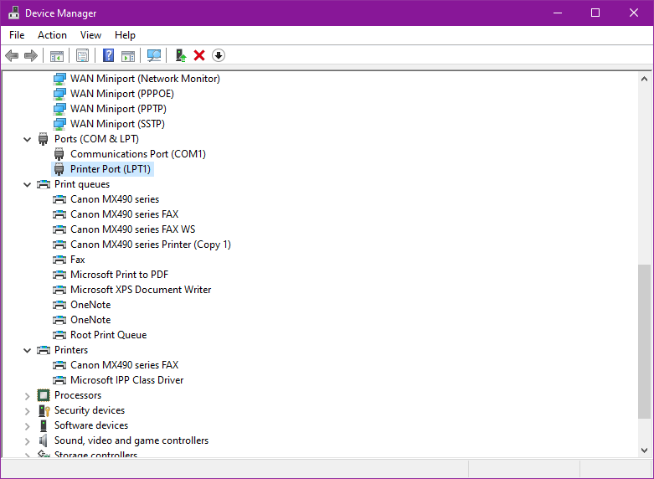Viewport: 654px width, 479px height.
Task: Click the Ports (COM & LPT) category icon
Action: point(43,139)
